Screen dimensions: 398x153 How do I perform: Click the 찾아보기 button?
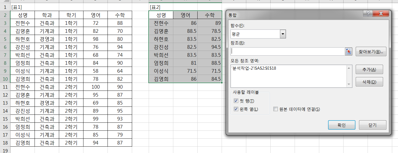point(371,51)
